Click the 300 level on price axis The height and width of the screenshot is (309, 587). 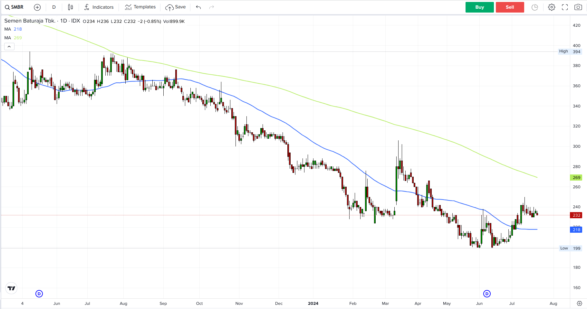pyautogui.click(x=576, y=146)
